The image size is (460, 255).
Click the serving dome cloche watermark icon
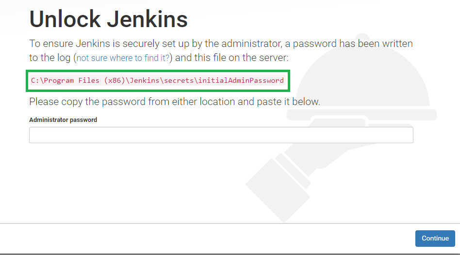(362, 76)
